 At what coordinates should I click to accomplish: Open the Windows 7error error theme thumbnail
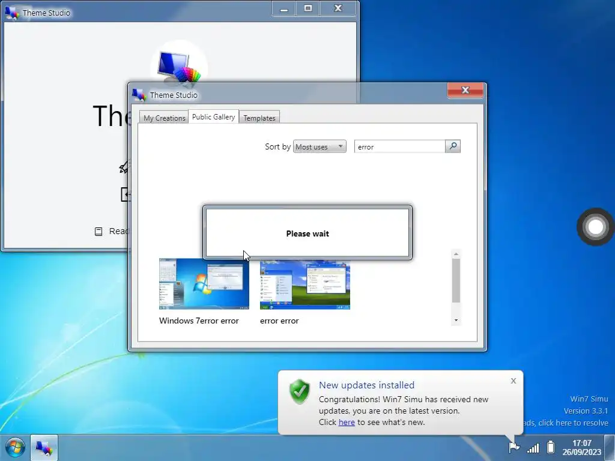tap(204, 284)
